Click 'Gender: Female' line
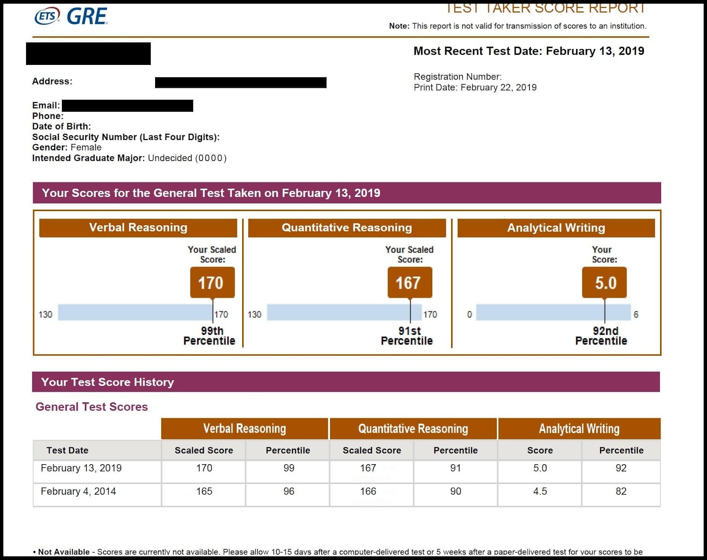Screen dimensions: 707x560 point(67,148)
